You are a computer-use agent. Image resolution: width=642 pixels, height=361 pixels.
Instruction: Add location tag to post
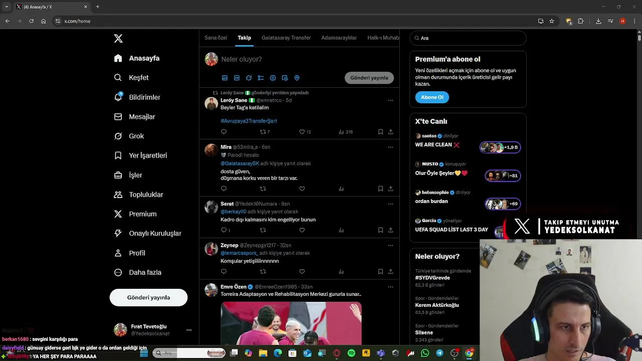pos(297,78)
